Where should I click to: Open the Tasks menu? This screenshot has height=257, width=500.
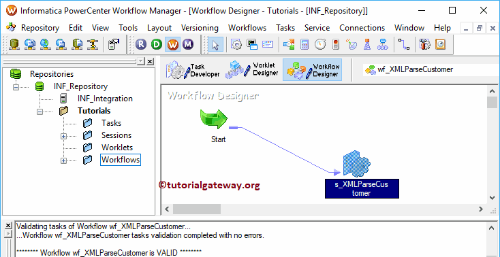285,28
